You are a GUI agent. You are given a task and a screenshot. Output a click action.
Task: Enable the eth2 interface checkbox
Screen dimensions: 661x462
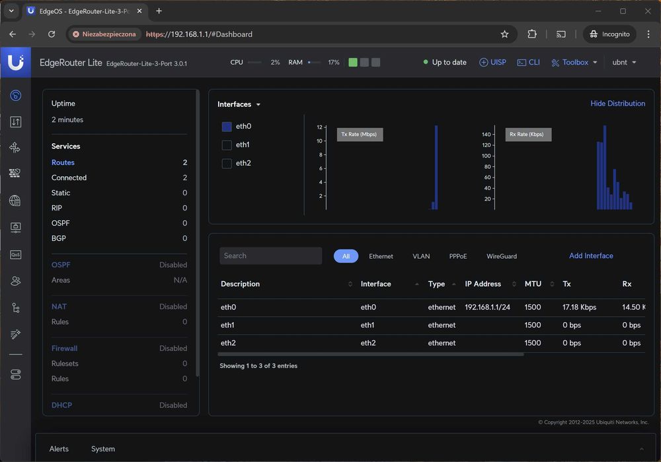pyautogui.click(x=227, y=163)
